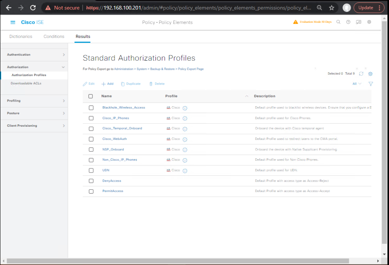The width and height of the screenshot is (389, 265).
Task: Click info icon for Cisco_Temporal_Onboard
Action: [x=185, y=129]
